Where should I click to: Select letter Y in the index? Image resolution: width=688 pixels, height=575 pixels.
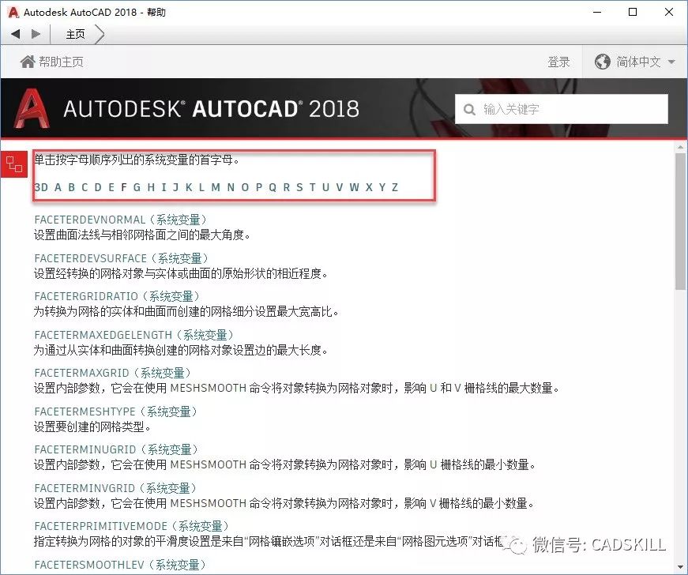382,187
